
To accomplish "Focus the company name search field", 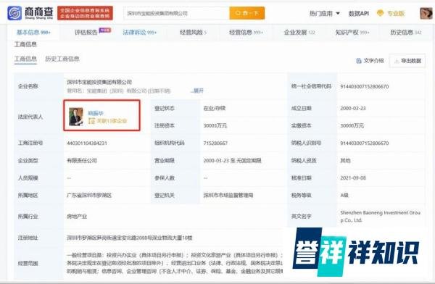I will [176, 13].
